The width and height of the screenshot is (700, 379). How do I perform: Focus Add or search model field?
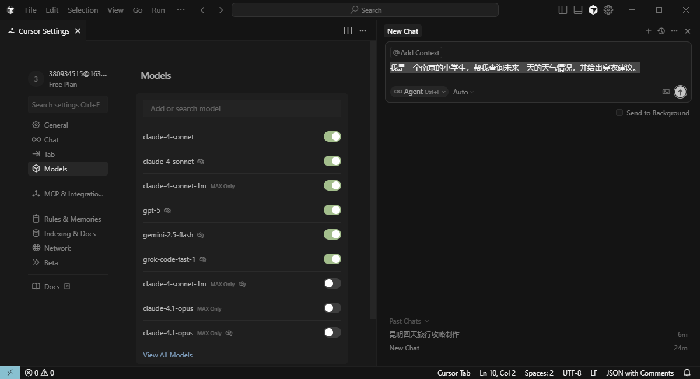242,108
